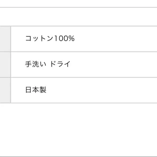The width and height of the screenshot is (157, 157).
Task: Click the word 手洗い
Action: tap(35, 64)
